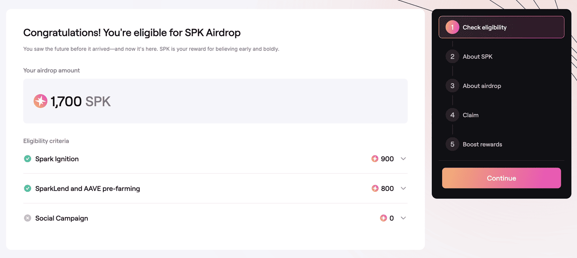Click the SPK icon next to 0
577x258 pixels.
tap(383, 218)
